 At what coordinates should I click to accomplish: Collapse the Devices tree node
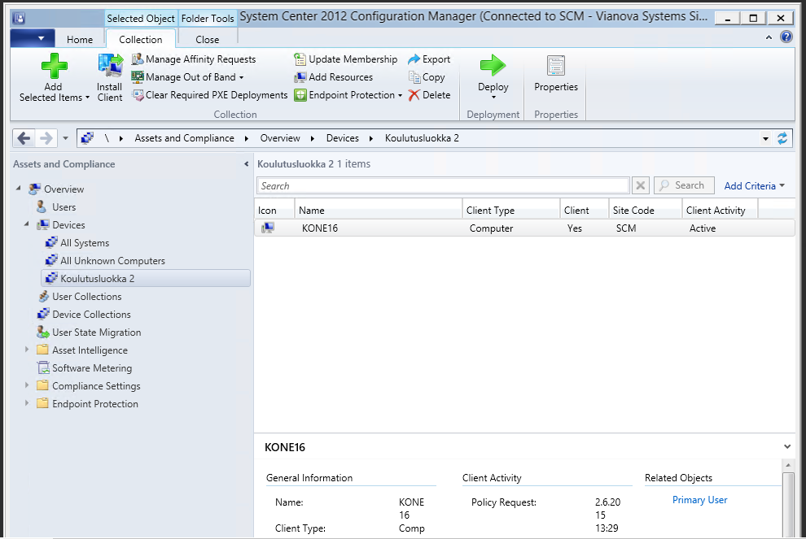click(27, 224)
